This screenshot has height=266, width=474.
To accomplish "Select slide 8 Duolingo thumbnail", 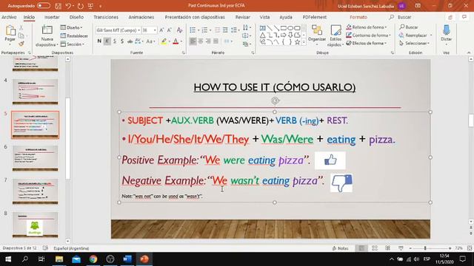I will click(35, 225).
